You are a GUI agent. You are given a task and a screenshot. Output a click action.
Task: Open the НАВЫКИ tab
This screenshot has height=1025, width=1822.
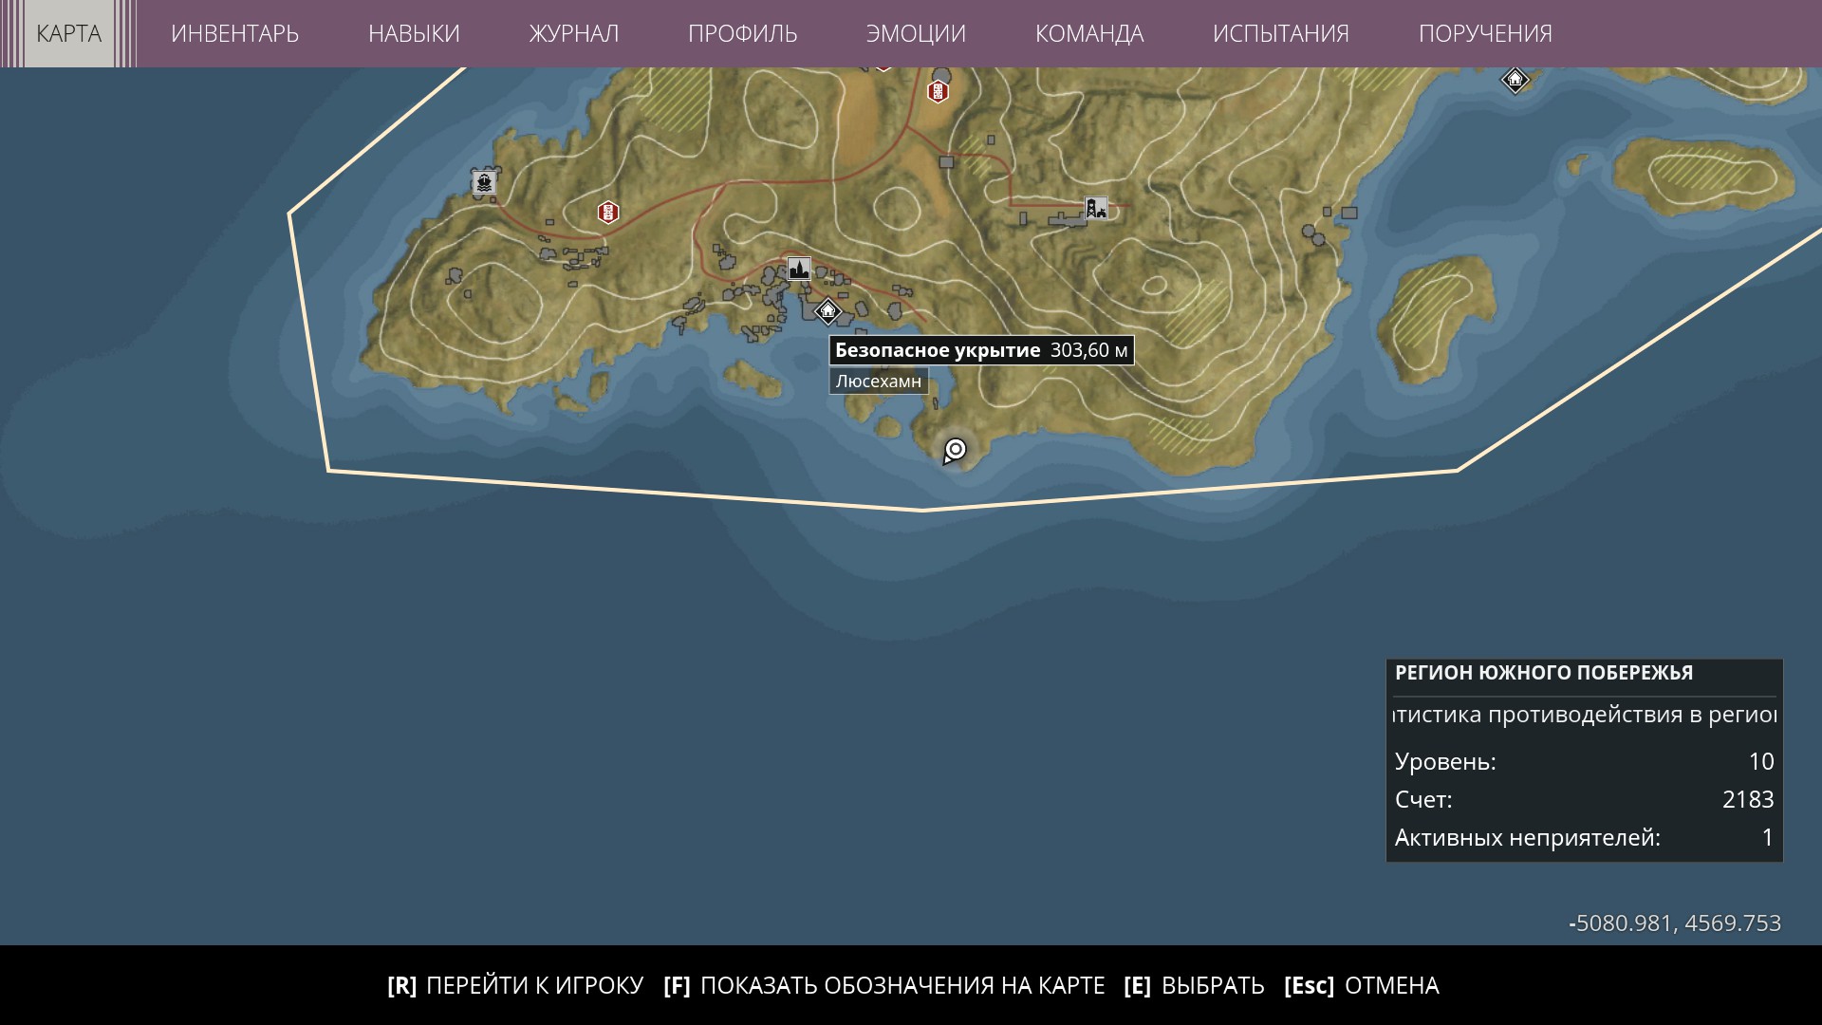(x=414, y=33)
